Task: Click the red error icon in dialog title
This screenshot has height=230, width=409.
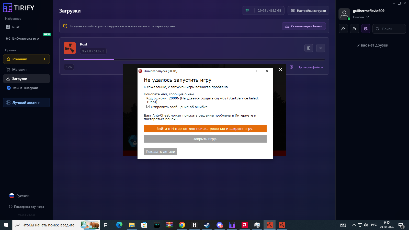Action: click(x=140, y=71)
